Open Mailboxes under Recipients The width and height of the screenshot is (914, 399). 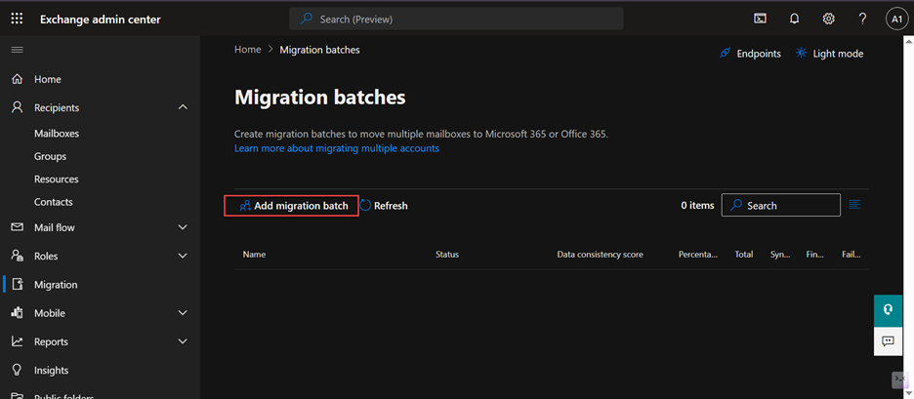tap(57, 134)
